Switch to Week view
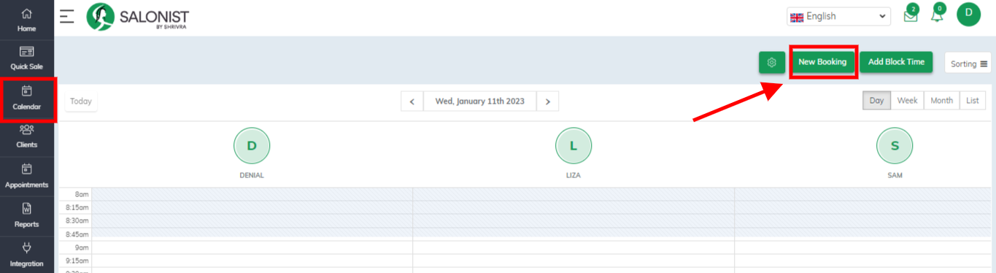The height and width of the screenshot is (273, 996). 907,101
